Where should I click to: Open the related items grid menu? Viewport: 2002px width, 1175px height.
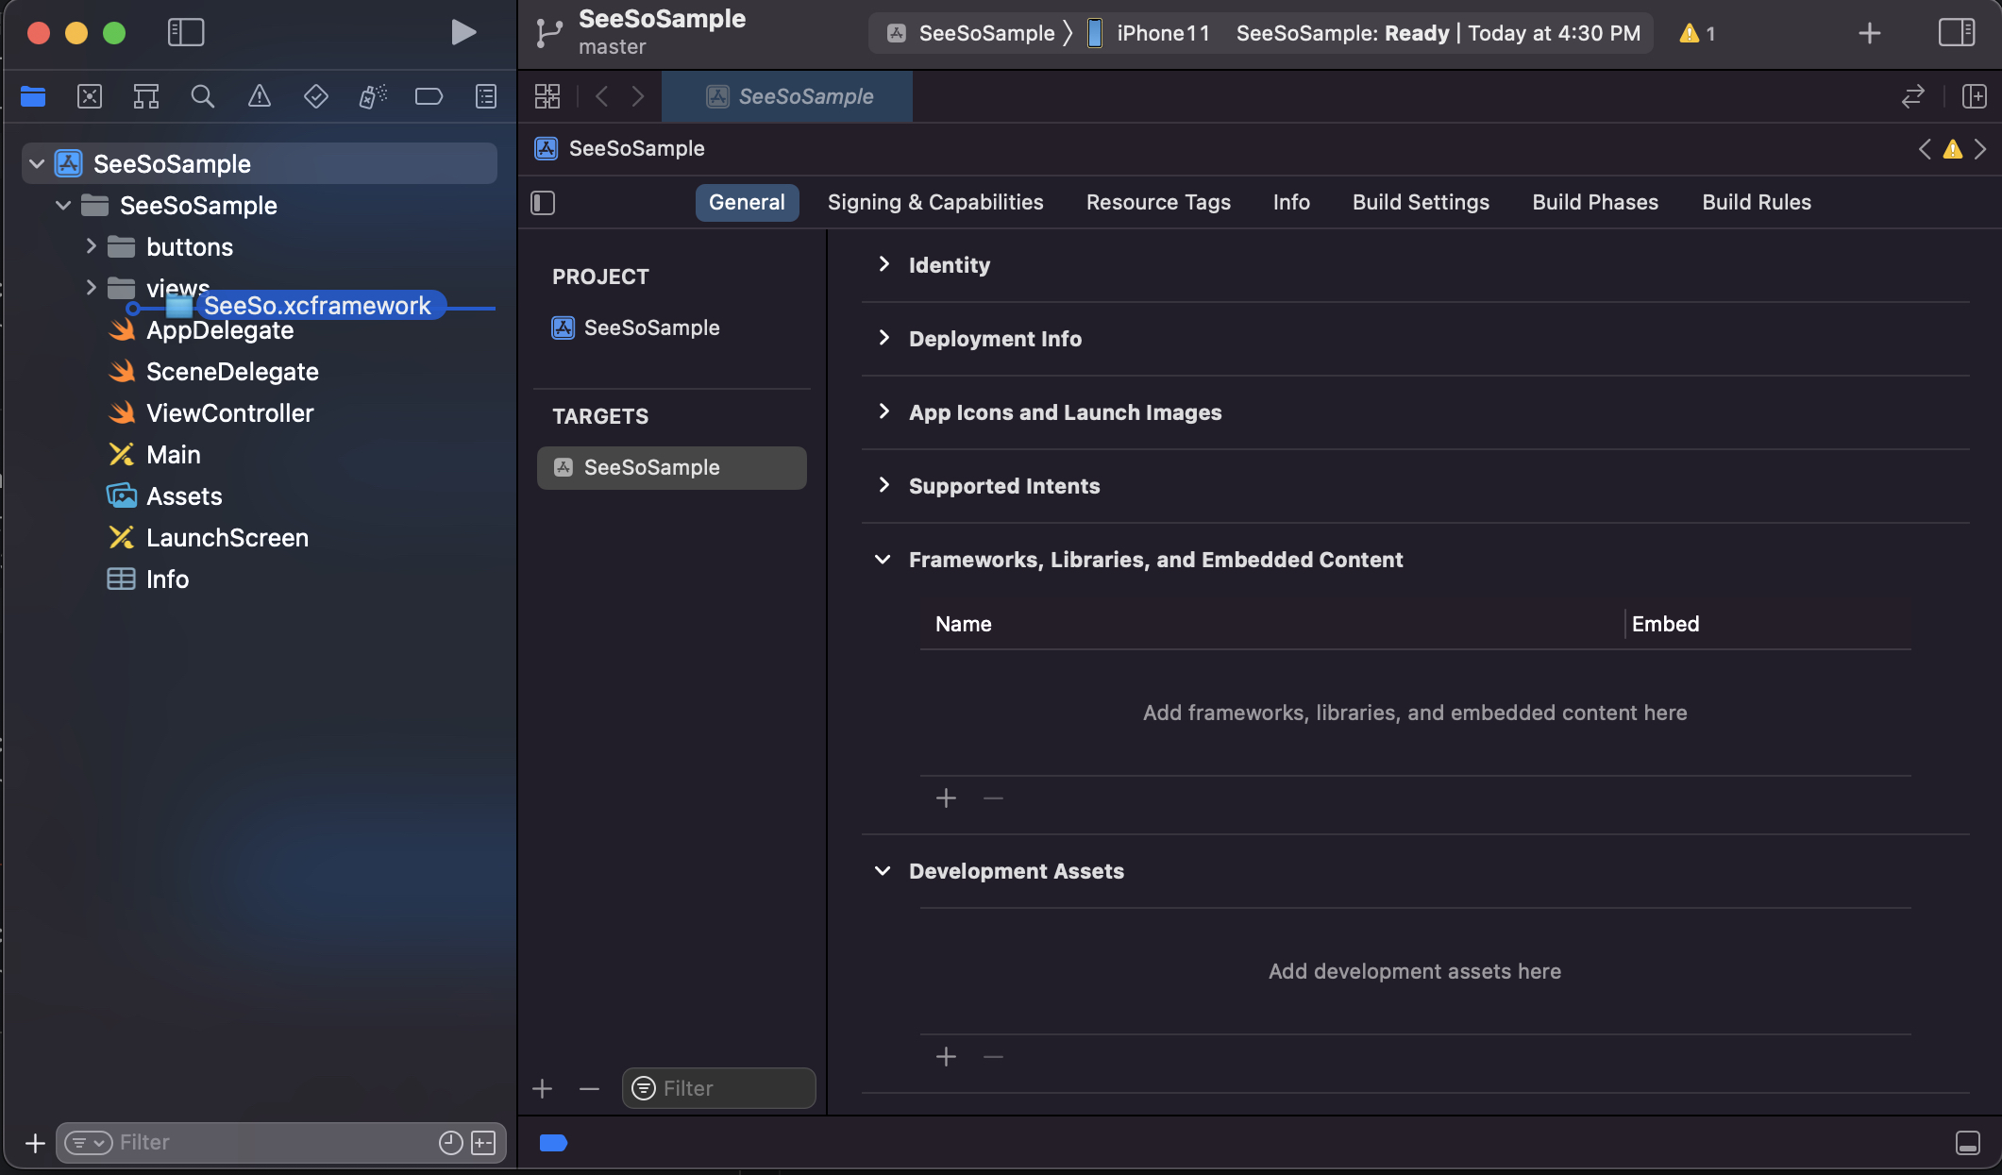coord(547,96)
